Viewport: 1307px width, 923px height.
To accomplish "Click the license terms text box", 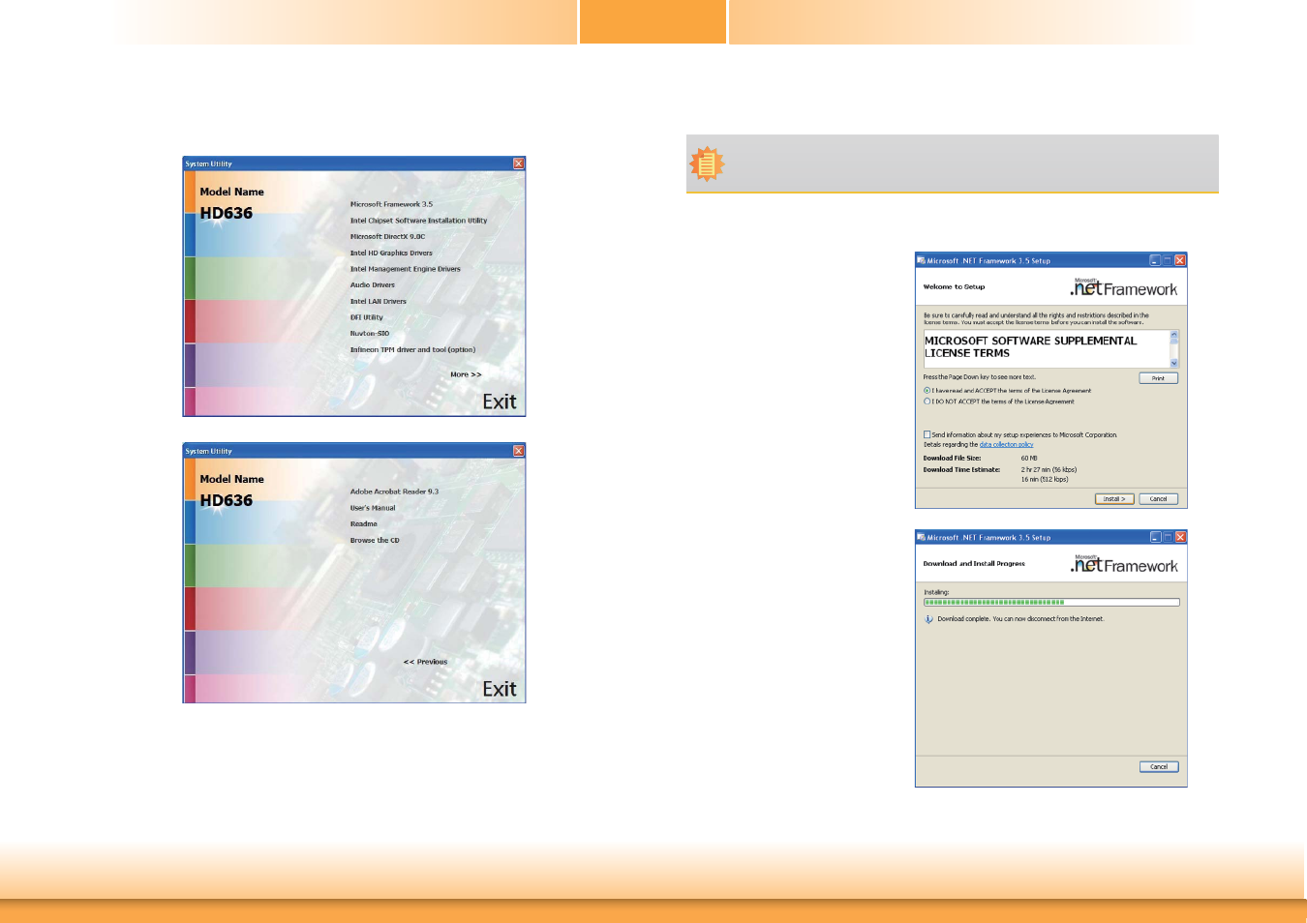I will tap(1051, 348).
